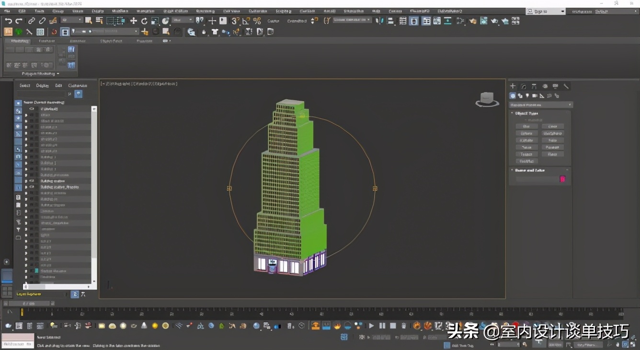This screenshot has height=350, width=640.
Task: Open the Edit menu
Action: (x=22, y=11)
